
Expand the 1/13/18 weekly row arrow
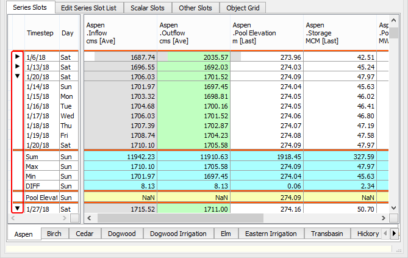click(17, 66)
